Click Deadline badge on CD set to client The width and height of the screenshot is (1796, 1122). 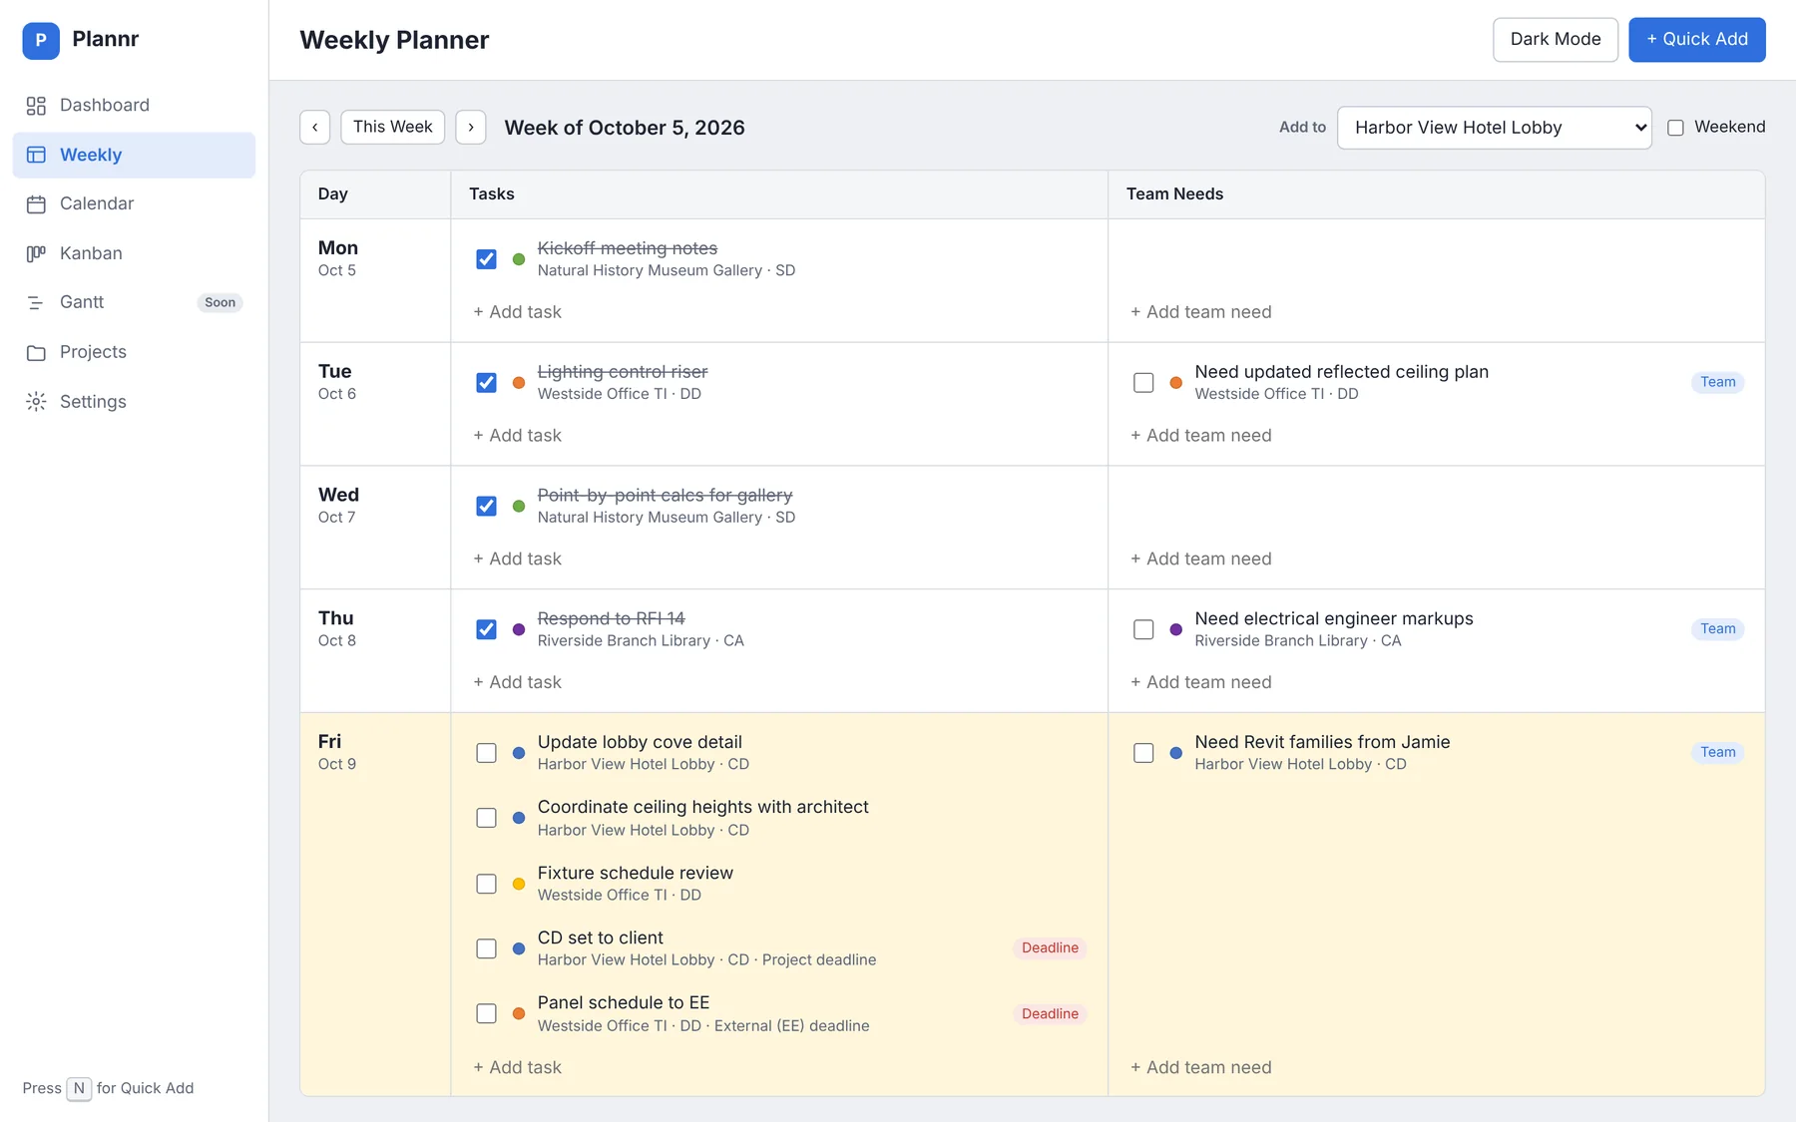click(x=1050, y=948)
